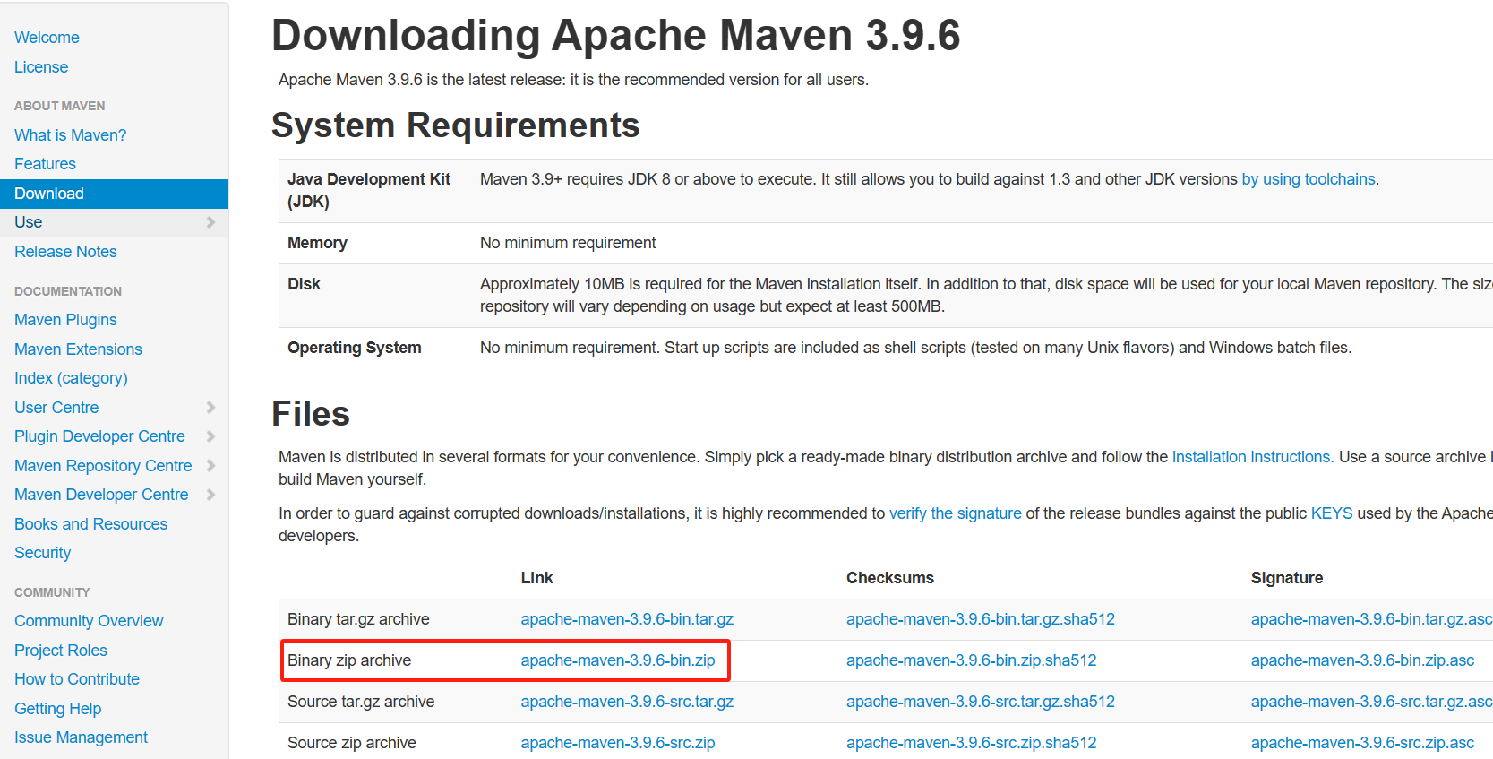Click the 'Binary tar.gz archive' row label
This screenshot has width=1493, height=759.
click(x=358, y=619)
